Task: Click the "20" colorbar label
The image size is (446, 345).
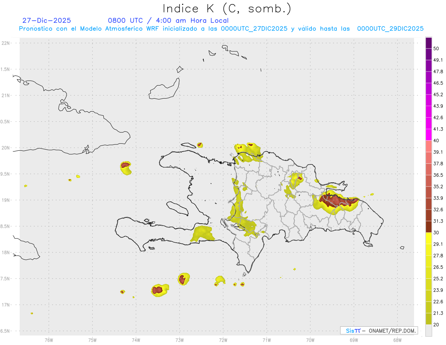Action: click(437, 325)
